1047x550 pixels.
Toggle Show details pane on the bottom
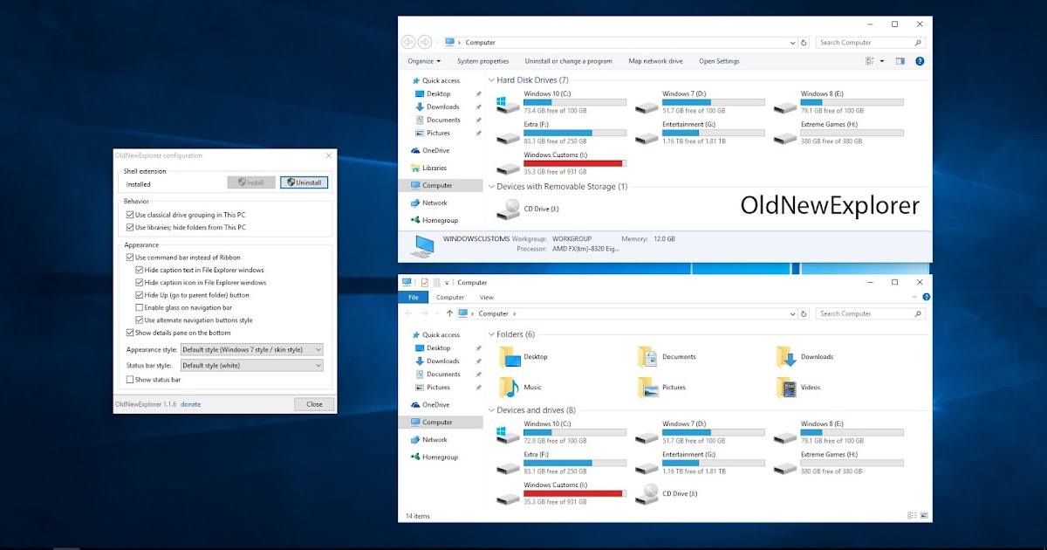coord(130,333)
